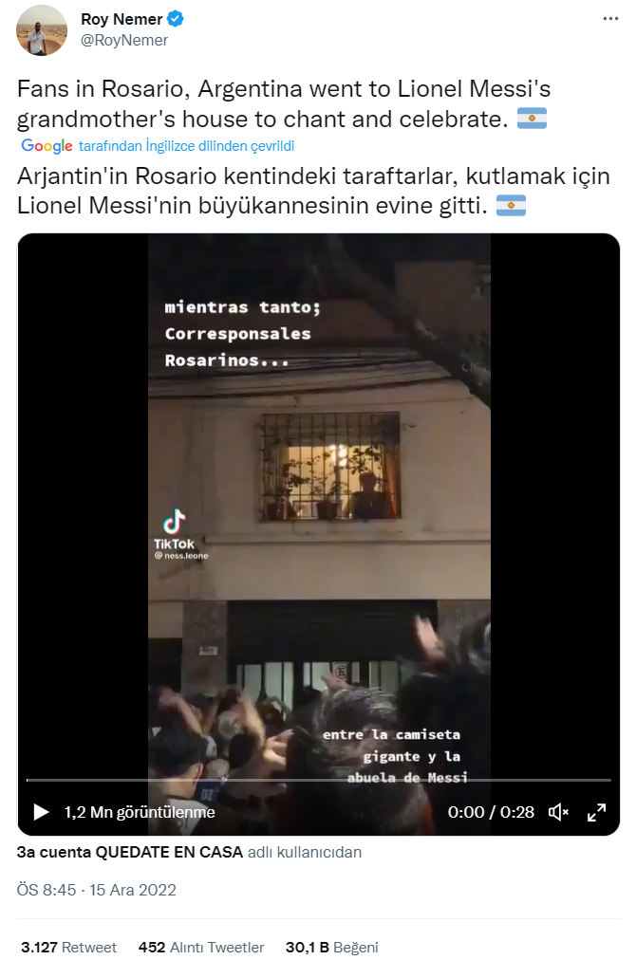
Task: Click the 1,2 Mn görüntülenme view count
Action: [140, 812]
